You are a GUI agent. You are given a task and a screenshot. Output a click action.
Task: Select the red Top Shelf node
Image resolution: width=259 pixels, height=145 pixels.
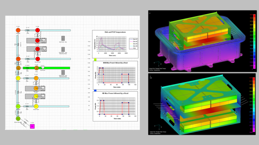point(37,30)
